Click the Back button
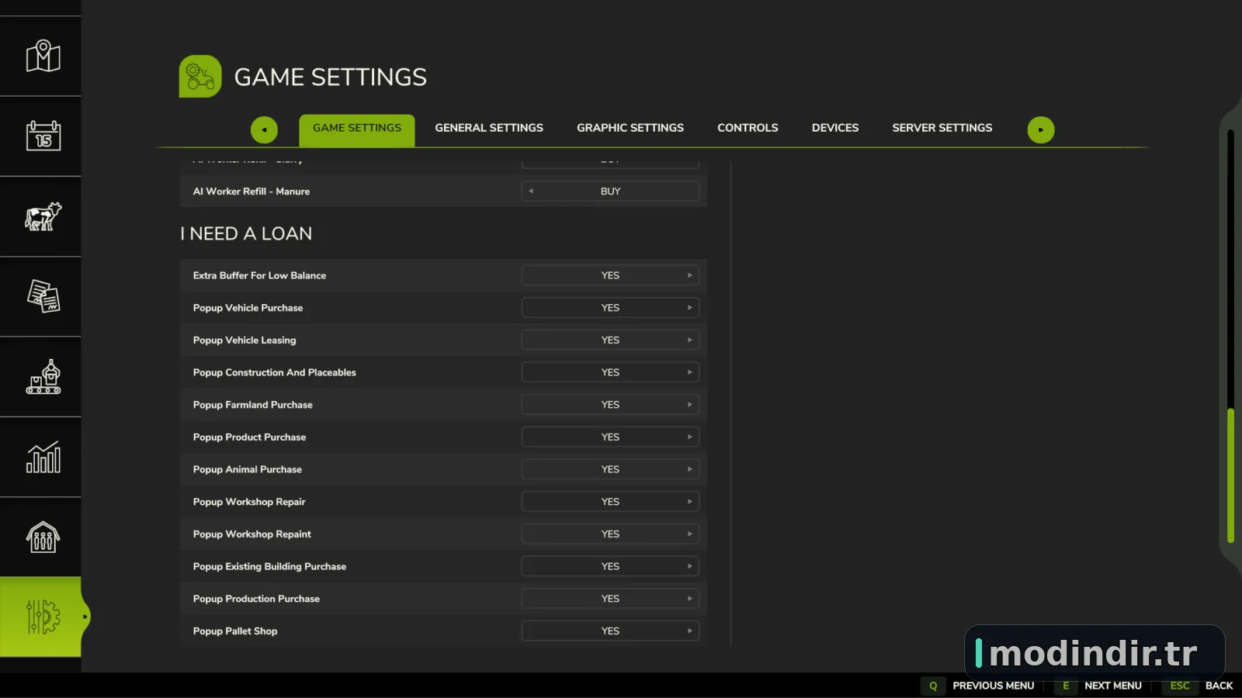Viewport: 1242px width, 698px height. click(x=1219, y=686)
